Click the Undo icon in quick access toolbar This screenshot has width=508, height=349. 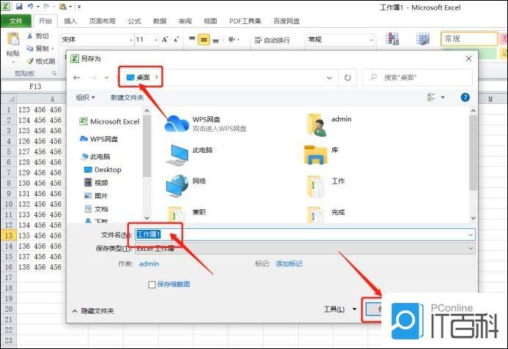(x=30, y=6)
